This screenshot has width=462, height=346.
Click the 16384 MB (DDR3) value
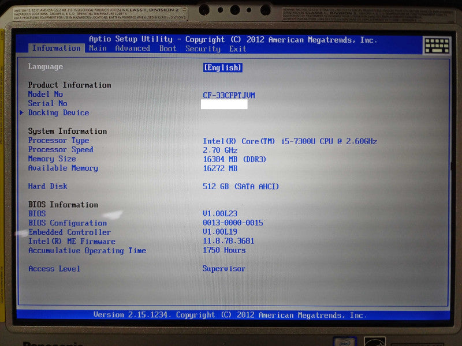234,160
